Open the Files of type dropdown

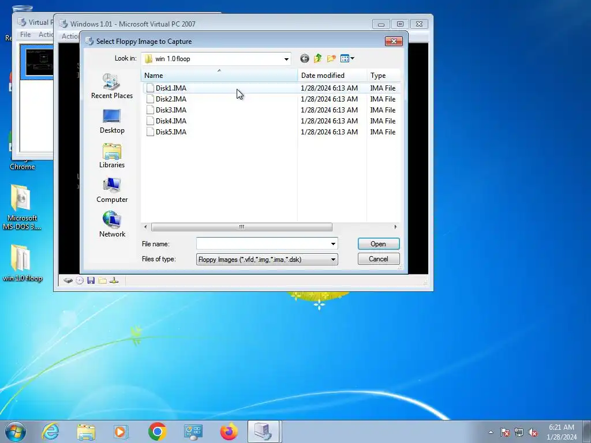[x=267, y=259]
